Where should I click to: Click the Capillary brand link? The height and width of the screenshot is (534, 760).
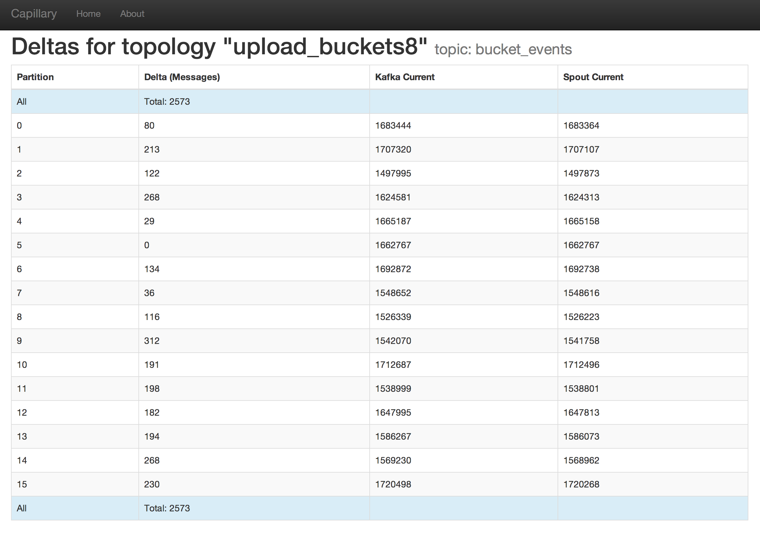pyautogui.click(x=34, y=14)
